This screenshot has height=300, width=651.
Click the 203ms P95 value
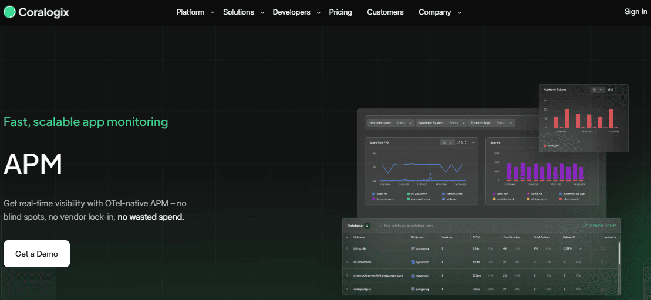click(476, 275)
